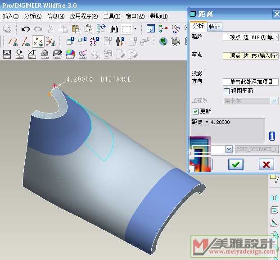The width and height of the screenshot is (280, 260).
Task: Click the Regenerate model icon
Action: 101,29
